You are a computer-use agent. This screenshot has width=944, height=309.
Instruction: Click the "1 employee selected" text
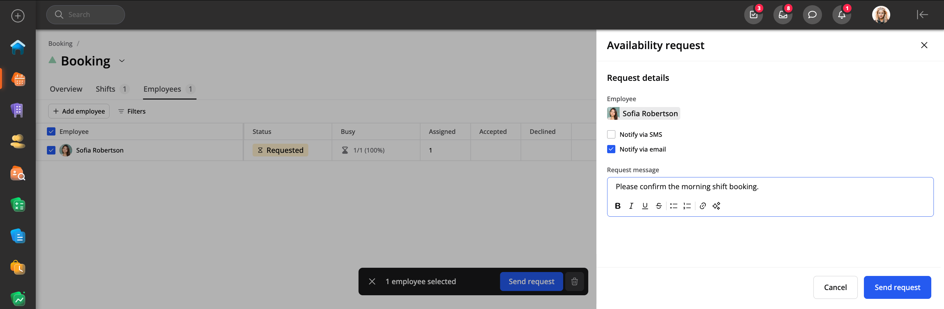click(x=420, y=281)
